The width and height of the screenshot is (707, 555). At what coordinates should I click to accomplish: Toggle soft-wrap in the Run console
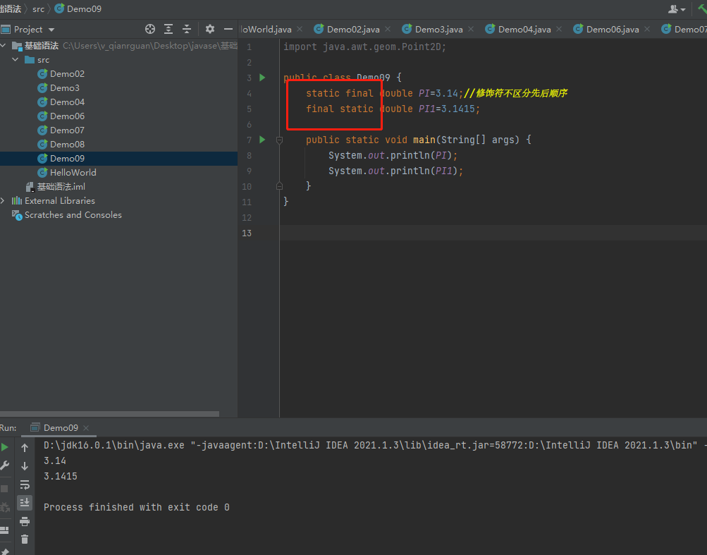[x=25, y=484]
